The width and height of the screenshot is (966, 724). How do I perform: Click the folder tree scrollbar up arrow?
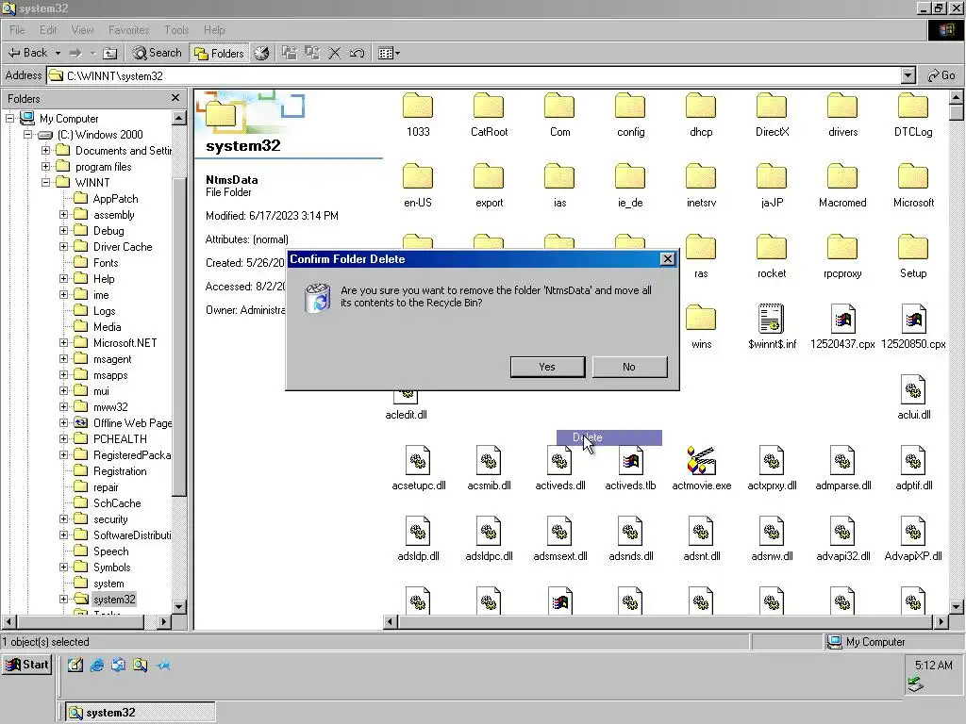point(178,118)
